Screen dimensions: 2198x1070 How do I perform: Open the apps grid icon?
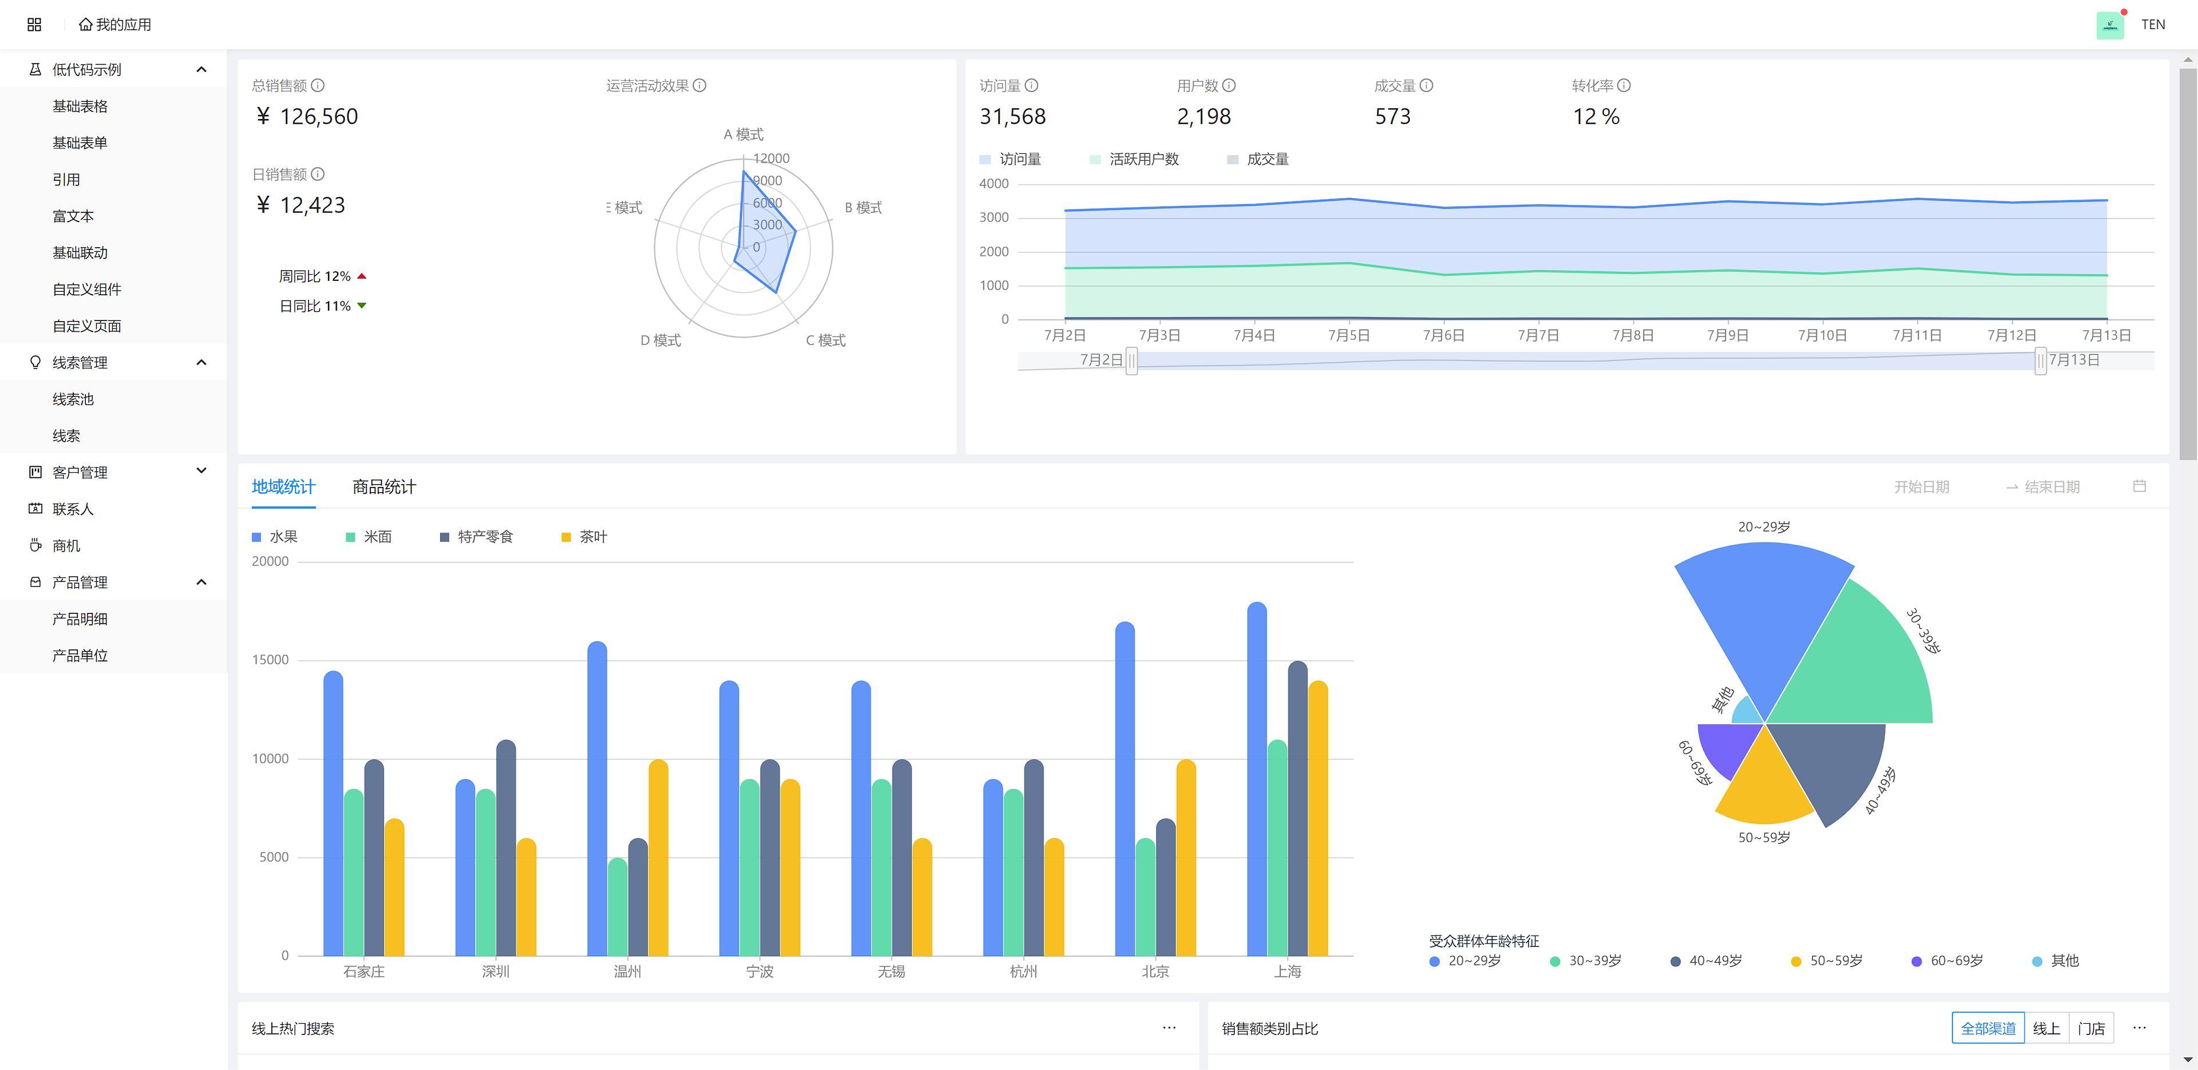[x=34, y=25]
